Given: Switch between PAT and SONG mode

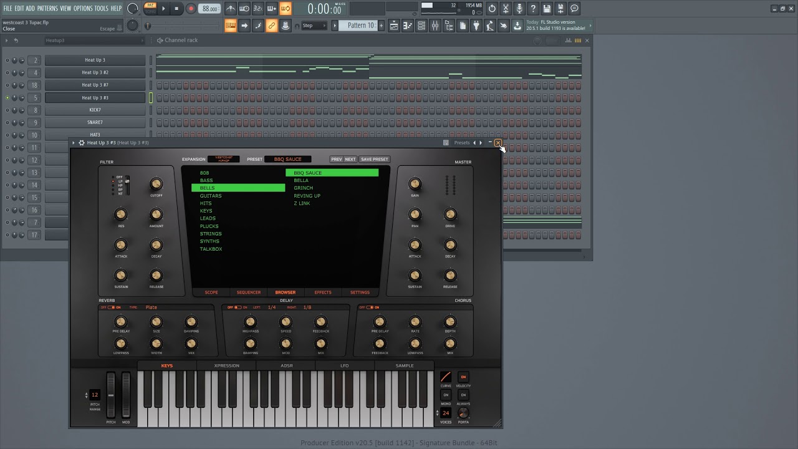Looking at the screenshot, I should pyautogui.click(x=150, y=8).
